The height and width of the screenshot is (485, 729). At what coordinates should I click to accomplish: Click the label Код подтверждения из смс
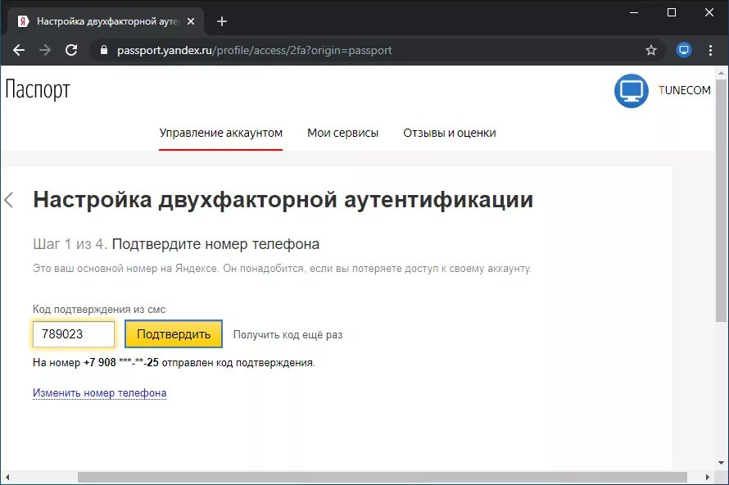click(x=99, y=309)
